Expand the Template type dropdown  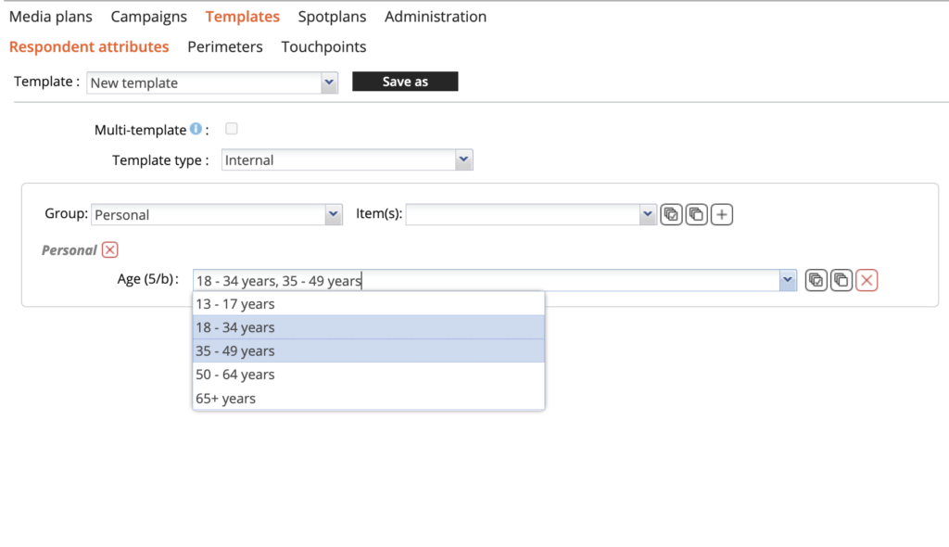463,160
